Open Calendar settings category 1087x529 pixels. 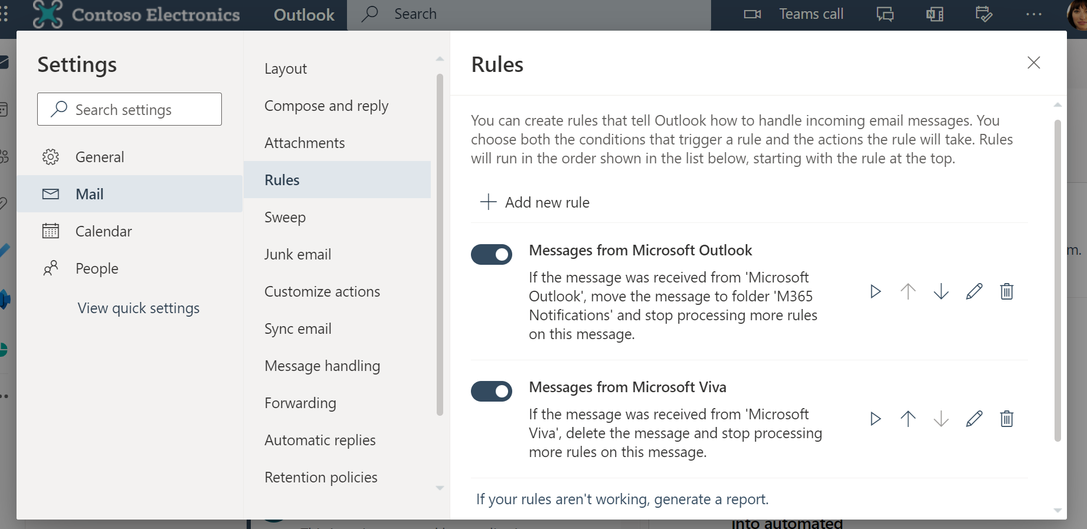coord(130,231)
